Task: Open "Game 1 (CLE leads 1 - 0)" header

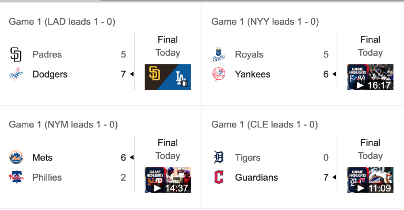Action: coord(265,124)
